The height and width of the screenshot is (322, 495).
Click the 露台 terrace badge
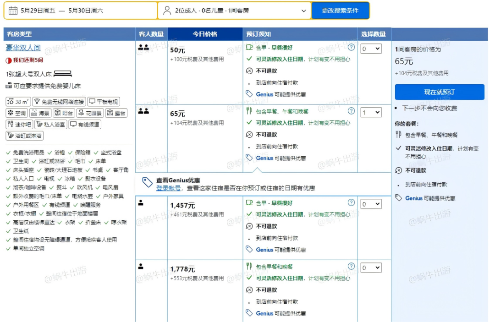[x=116, y=113]
